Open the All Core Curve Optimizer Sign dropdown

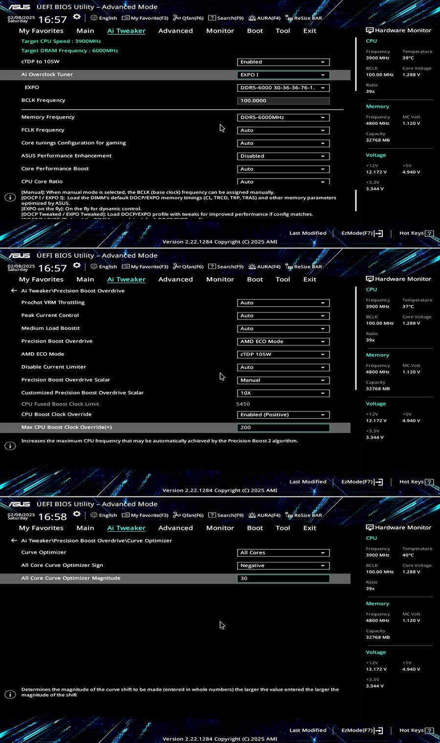pyautogui.click(x=283, y=565)
